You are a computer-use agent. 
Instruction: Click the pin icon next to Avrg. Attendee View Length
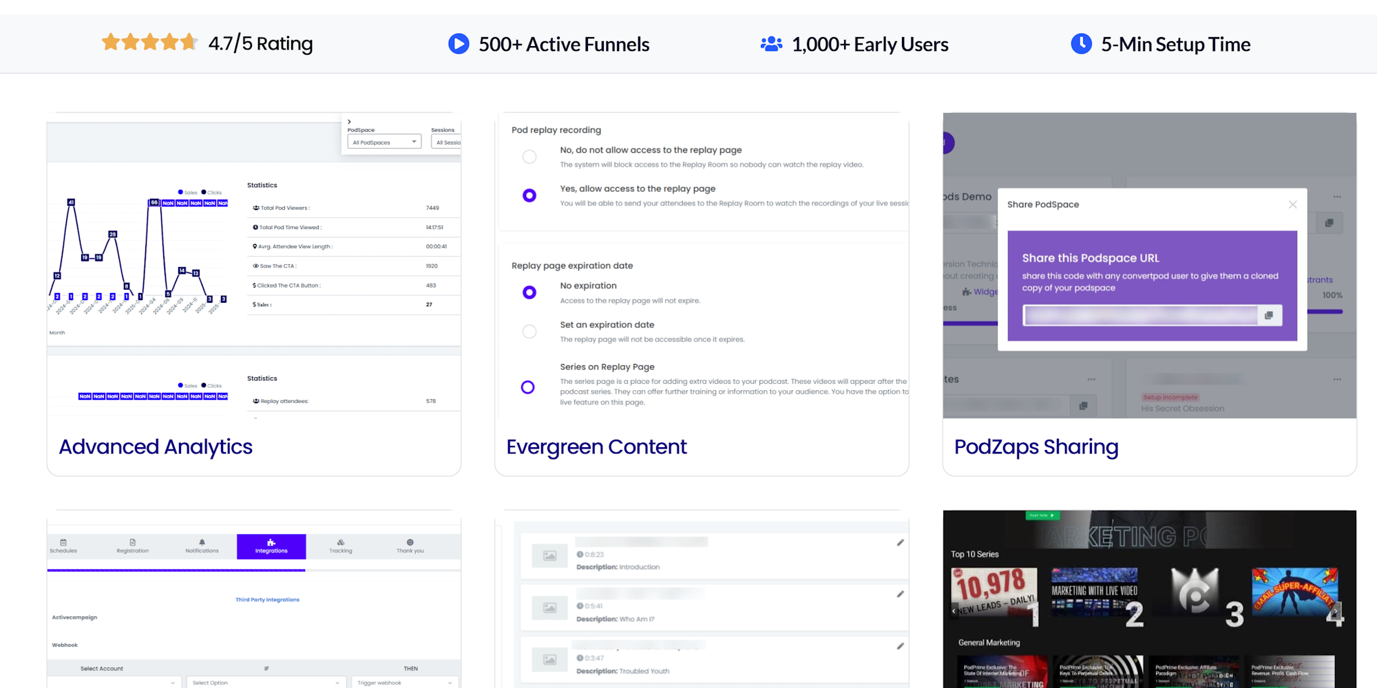coord(255,246)
